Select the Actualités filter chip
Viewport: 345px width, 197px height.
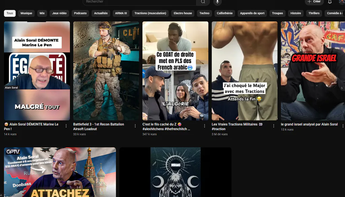[101, 13]
